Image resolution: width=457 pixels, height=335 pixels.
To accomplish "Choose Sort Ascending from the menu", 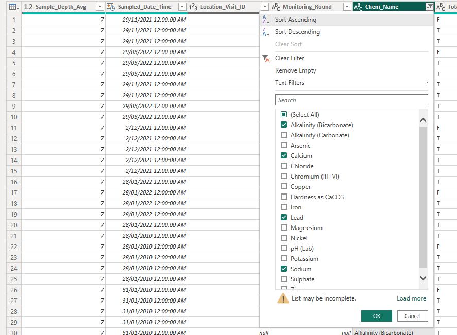I will point(295,20).
